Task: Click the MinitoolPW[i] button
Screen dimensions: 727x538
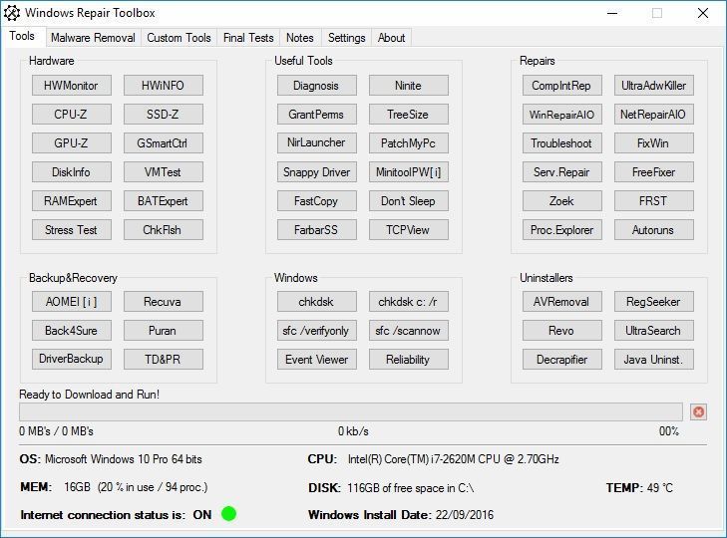Action: [x=409, y=172]
